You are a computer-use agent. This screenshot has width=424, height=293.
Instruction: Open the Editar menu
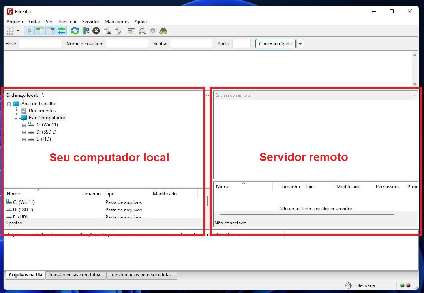34,22
